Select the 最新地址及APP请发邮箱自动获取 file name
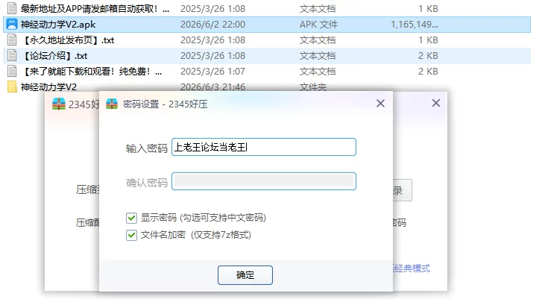The height and width of the screenshot is (308, 542). [95, 9]
